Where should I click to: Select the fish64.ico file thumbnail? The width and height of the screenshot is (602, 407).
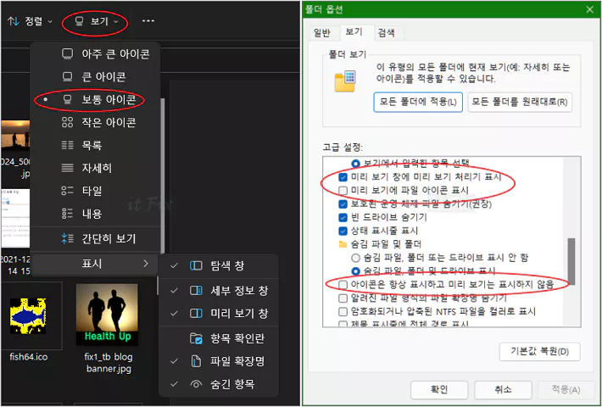point(29,316)
